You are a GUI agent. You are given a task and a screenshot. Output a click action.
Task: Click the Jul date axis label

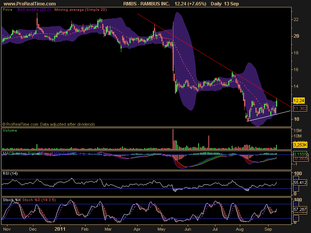point(215,229)
